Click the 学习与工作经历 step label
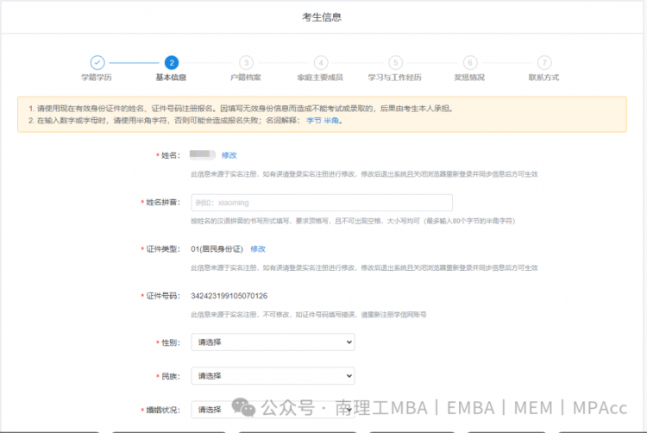647x433 pixels. point(395,78)
